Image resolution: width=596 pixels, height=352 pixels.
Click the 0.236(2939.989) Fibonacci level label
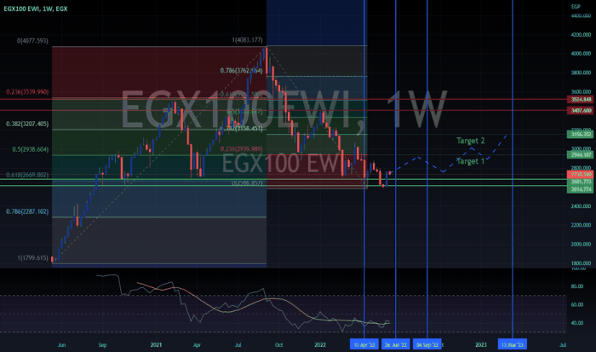tap(241, 149)
